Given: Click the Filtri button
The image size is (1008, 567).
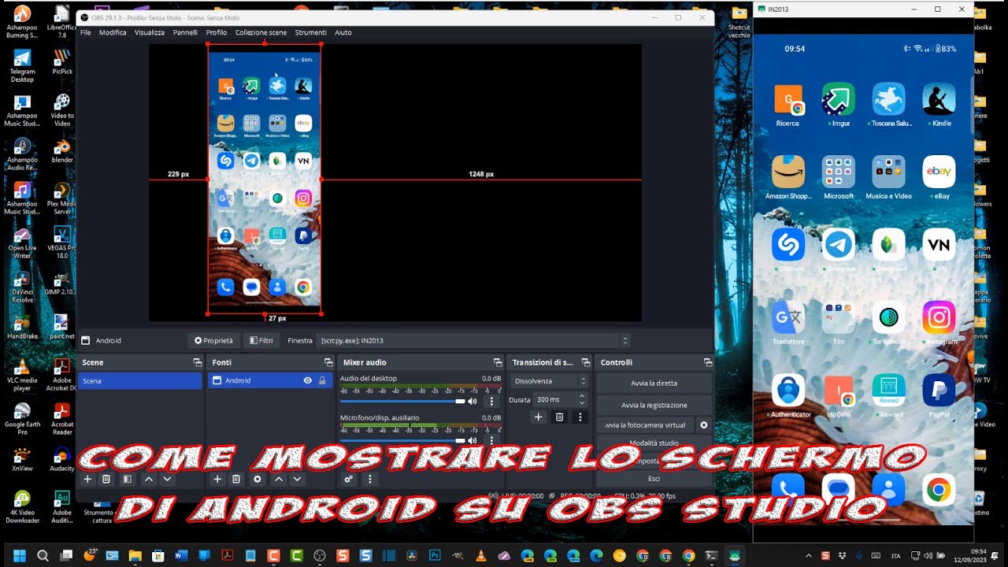Looking at the screenshot, I should [x=261, y=341].
